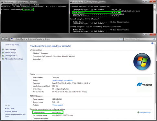The width and height of the screenshot is (157, 121).
Task: Expand the chevron after Control Panel breadcrumb
Action: coord(27,39)
